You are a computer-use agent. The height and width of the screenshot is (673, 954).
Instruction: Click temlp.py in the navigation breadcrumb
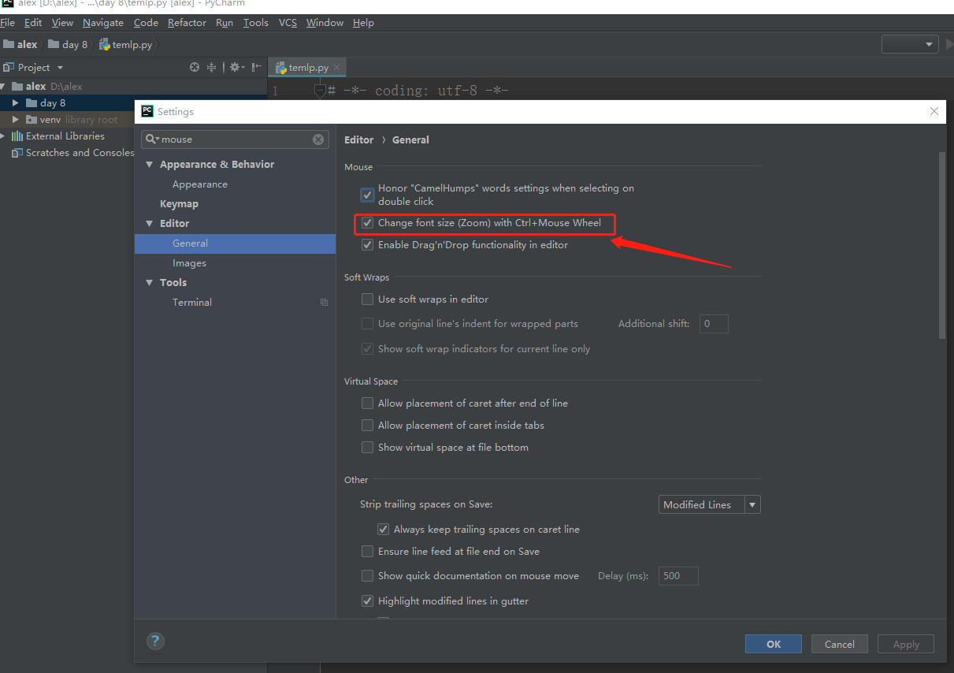[x=126, y=45]
